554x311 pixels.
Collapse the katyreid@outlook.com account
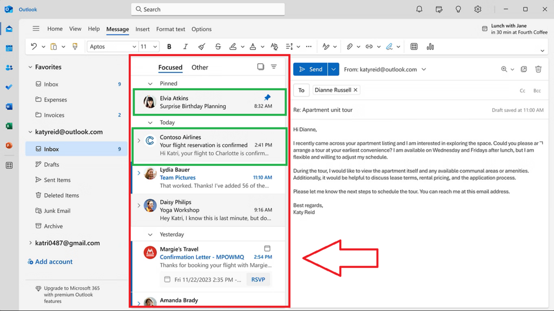30,132
